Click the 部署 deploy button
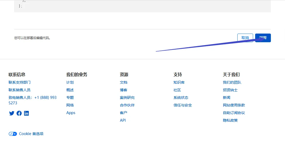This screenshot has height=145, width=285. (263, 38)
